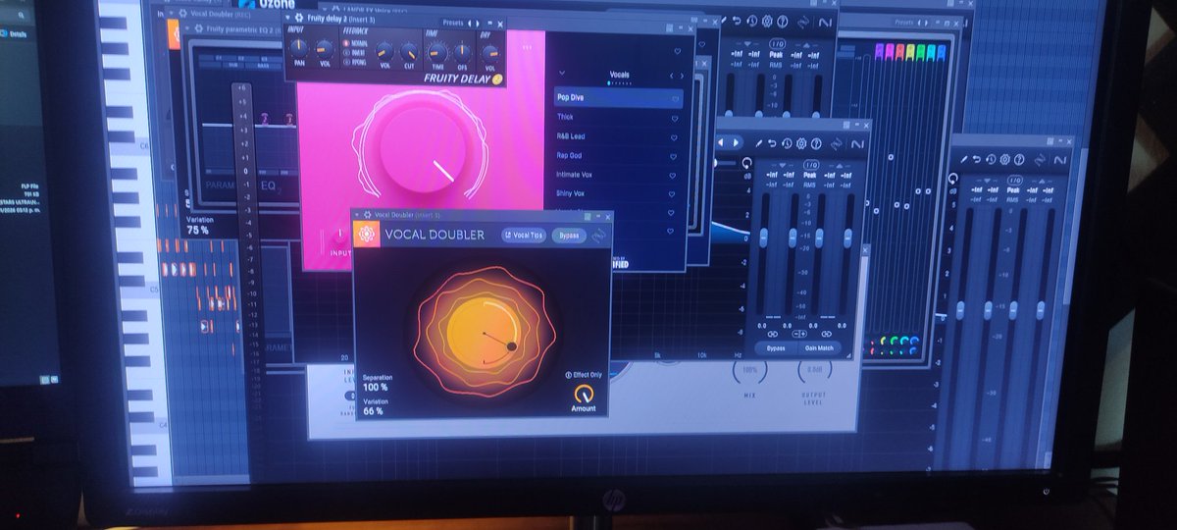Click the large pink knob on vocal plugin
1177x530 pixels.
pos(422,150)
